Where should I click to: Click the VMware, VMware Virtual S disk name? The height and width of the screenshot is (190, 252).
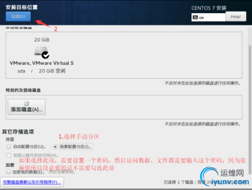click(42, 63)
